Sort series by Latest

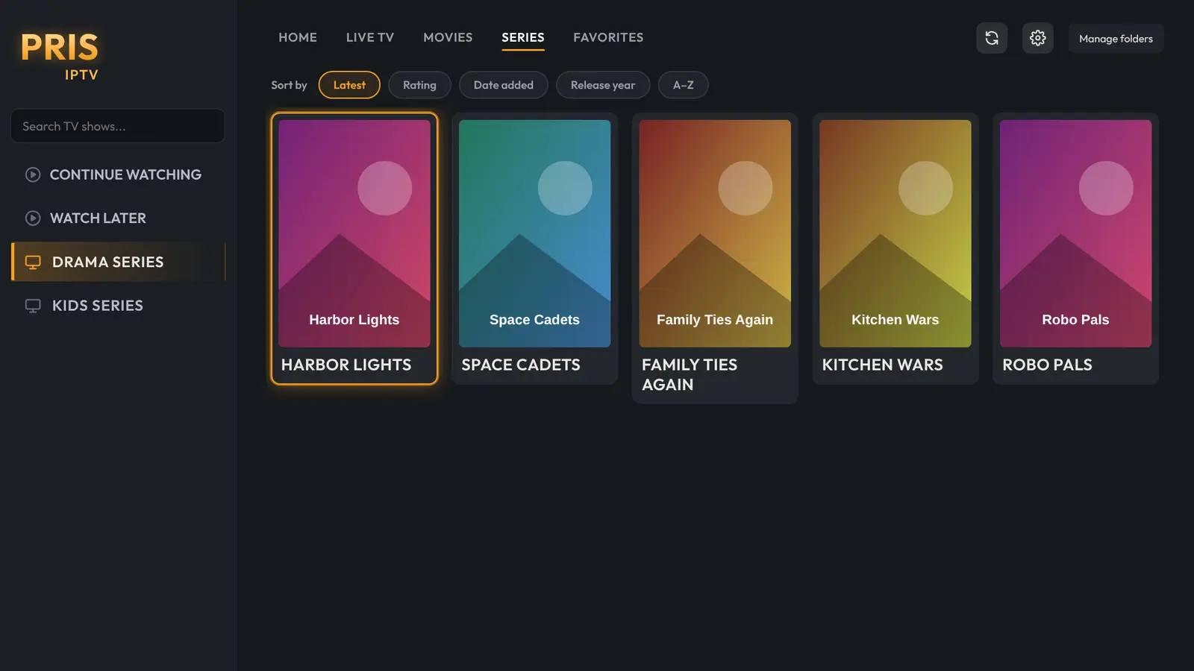pyautogui.click(x=349, y=85)
